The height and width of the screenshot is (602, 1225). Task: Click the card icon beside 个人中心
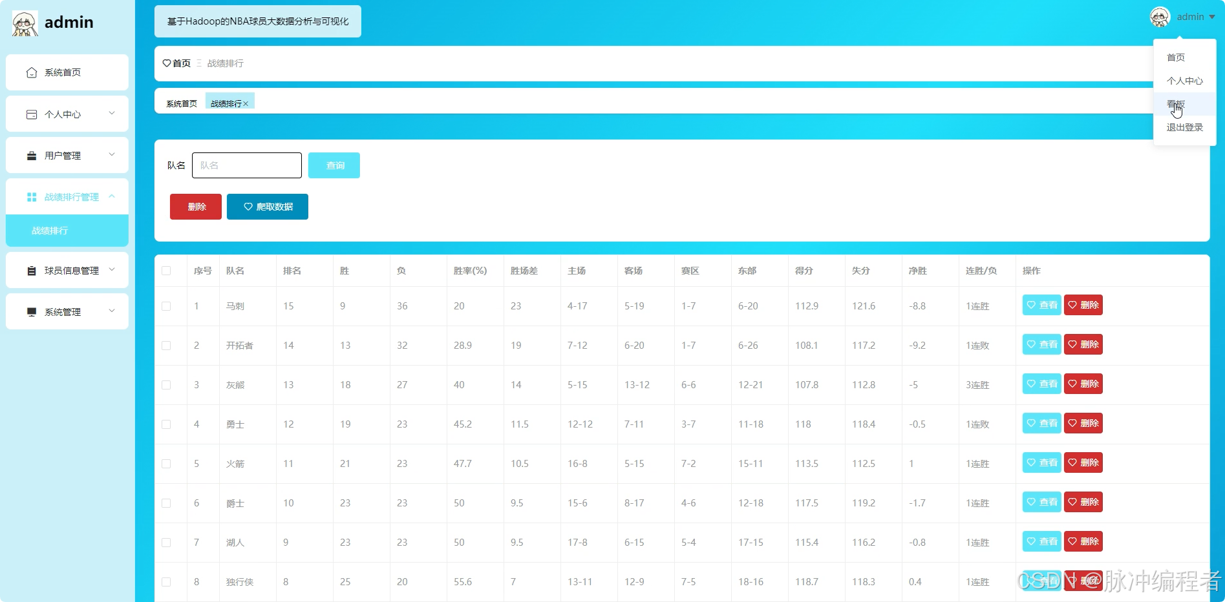[31, 114]
